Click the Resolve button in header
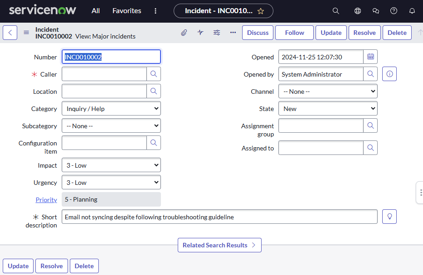The width and height of the screenshot is (423, 275). pyautogui.click(x=365, y=33)
